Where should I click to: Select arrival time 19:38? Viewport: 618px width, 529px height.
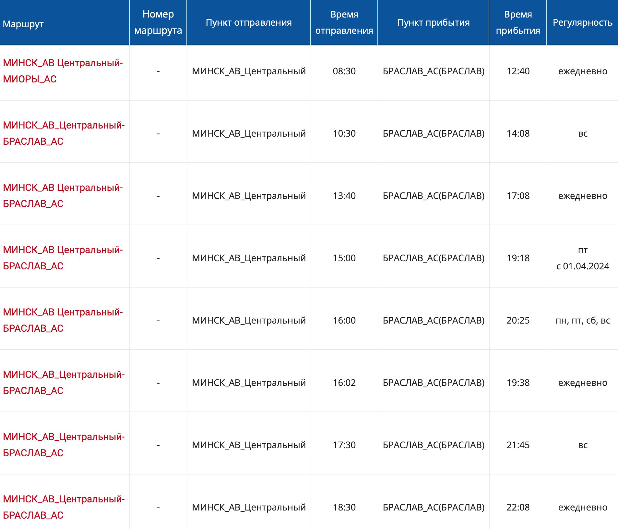[x=518, y=383]
